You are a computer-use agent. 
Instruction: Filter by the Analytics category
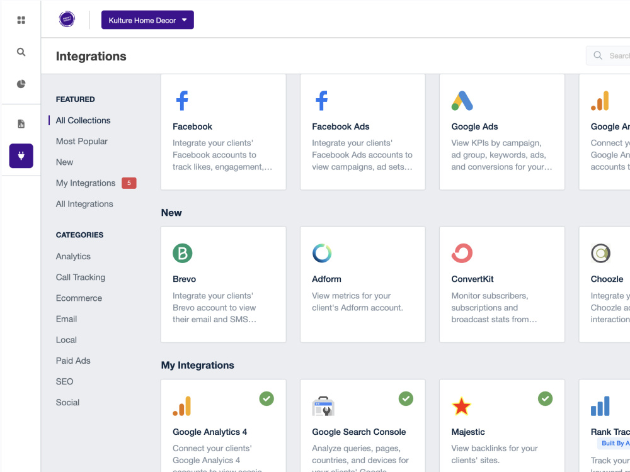pyautogui.click(x=73, y=257)
